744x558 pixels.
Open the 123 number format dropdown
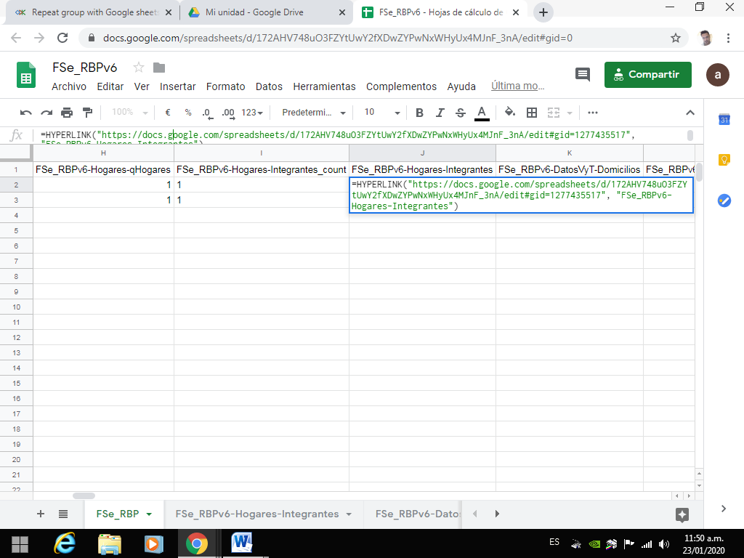tap(253, 113)
